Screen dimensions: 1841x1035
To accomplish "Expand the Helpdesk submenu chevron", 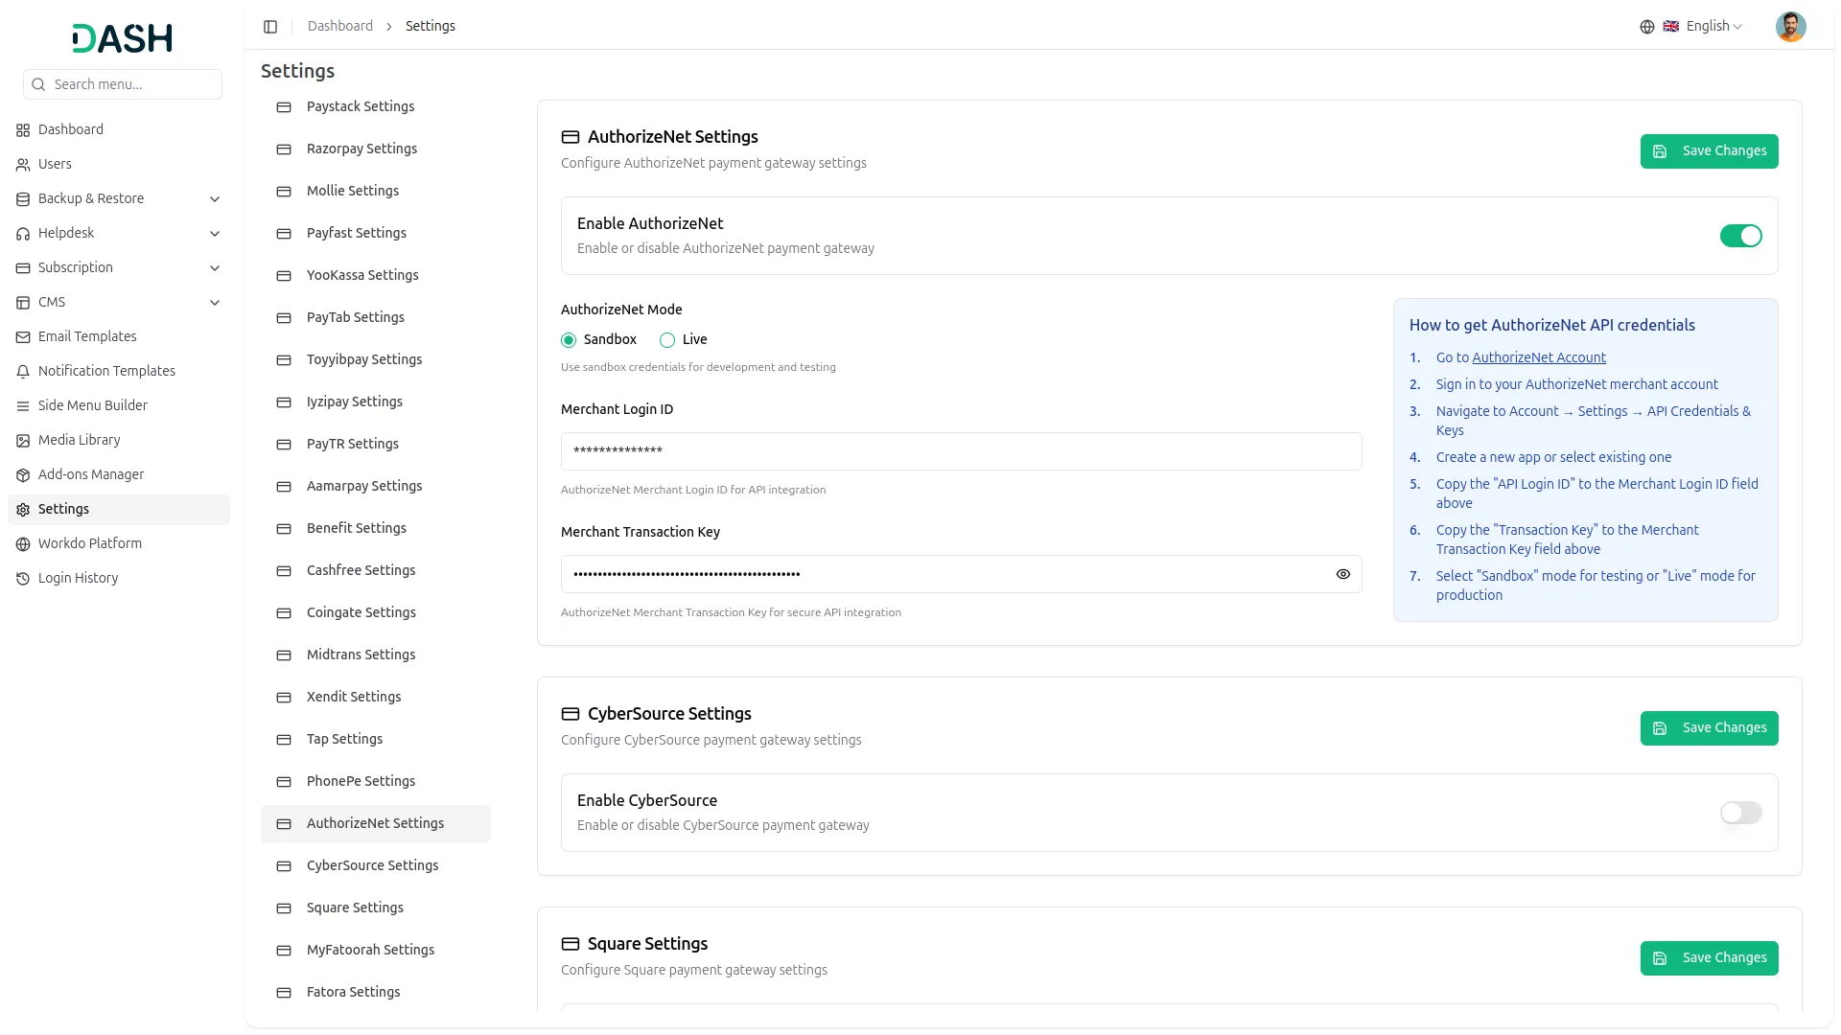I will [215, 234].
